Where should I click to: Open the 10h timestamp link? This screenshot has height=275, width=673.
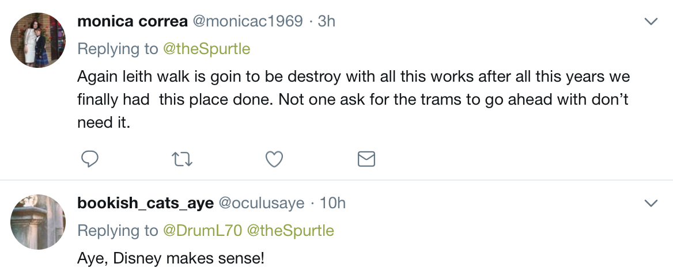[x=332, y=203]
